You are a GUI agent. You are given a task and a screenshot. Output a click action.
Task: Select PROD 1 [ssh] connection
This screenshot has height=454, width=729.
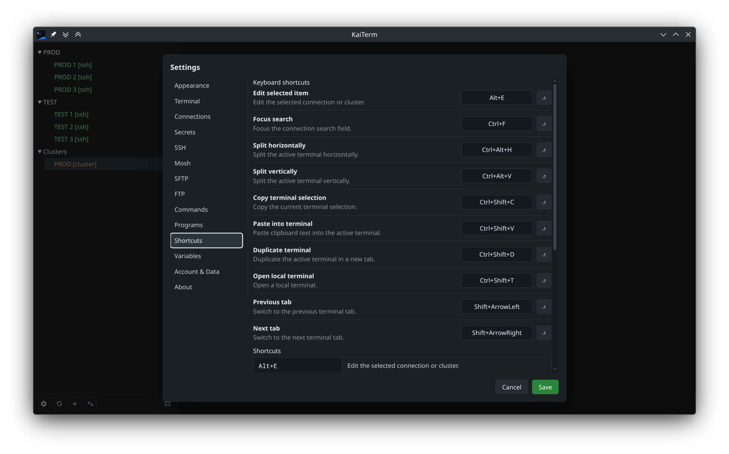pos(73,65)
